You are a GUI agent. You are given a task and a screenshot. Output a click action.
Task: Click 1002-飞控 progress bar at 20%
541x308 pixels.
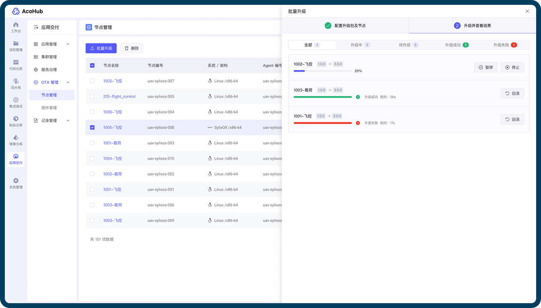[x=323, y=71]
